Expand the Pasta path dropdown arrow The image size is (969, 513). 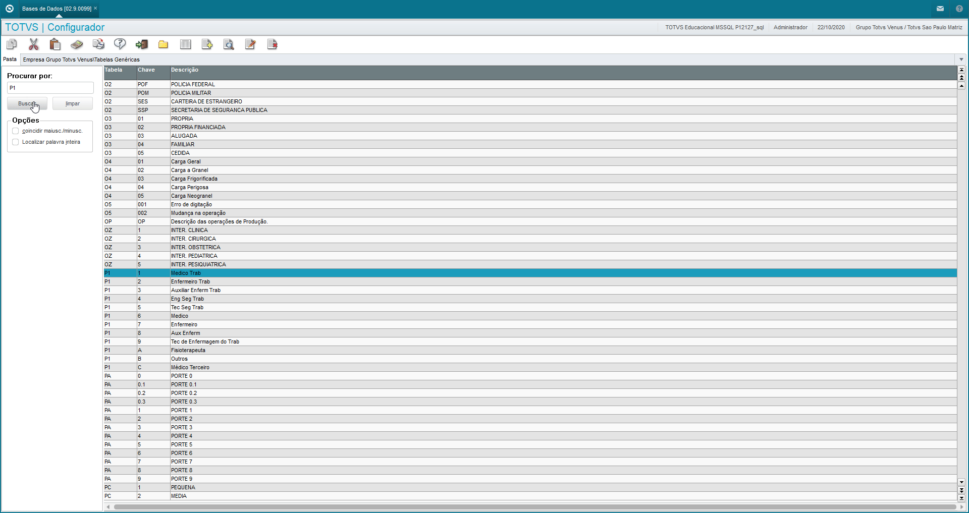pyautogui.click(x=961, y=60)
